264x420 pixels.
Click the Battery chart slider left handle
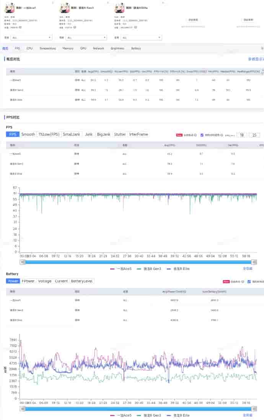(22, 409)
